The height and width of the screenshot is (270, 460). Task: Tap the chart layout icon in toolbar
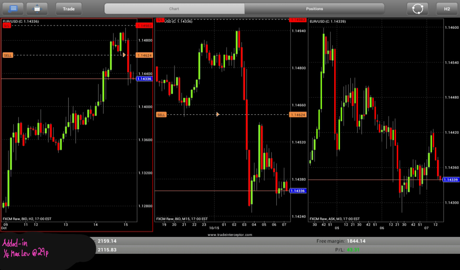(x=37, y=8)
